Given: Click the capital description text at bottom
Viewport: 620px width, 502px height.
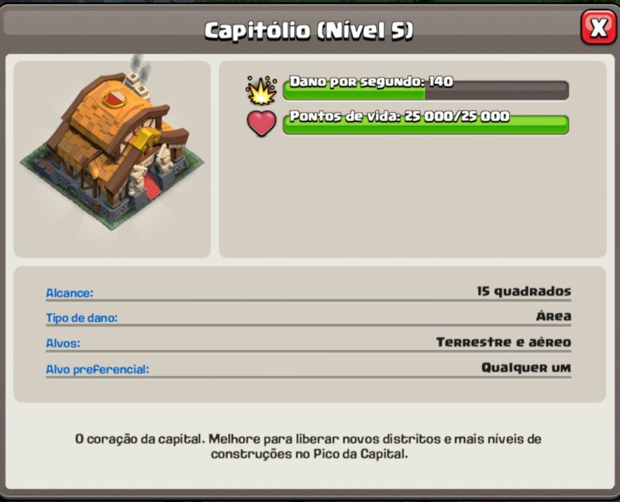Looking at the screenshot, I should tap(308, 446).
